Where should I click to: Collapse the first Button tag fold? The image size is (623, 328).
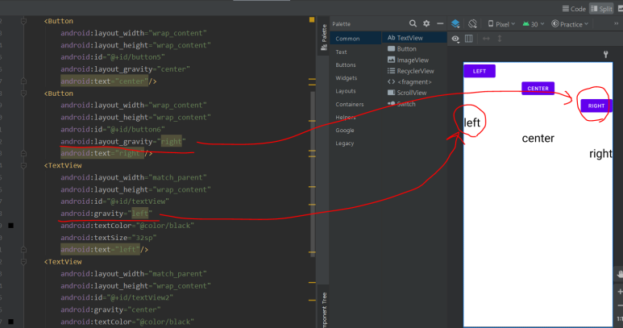pyautogui.click(x=23, y=21)
